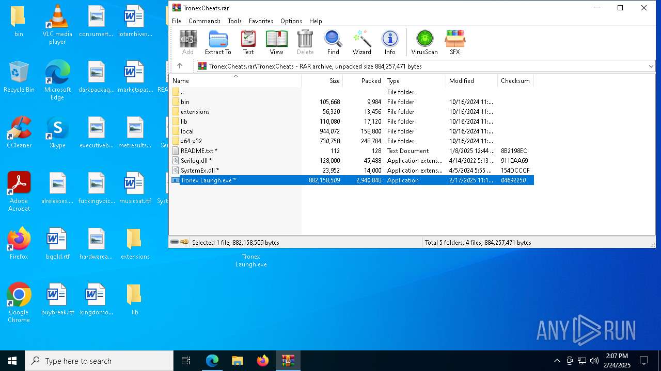The image size is (661, 371).
Task: Open the Options menu
Action: click(x=291, y=21)
